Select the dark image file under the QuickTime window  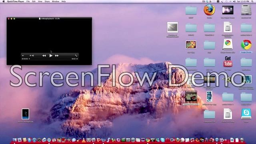(x=26, y=114)
